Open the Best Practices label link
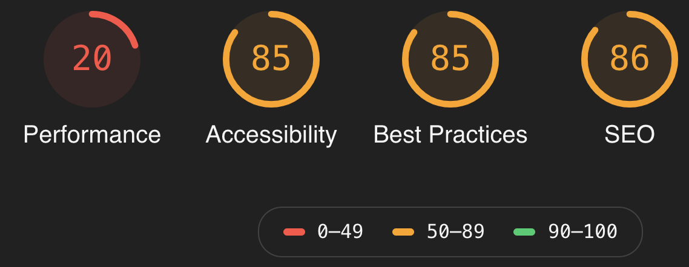Viewport: 689px width, 267px height. tap(450, 134)
